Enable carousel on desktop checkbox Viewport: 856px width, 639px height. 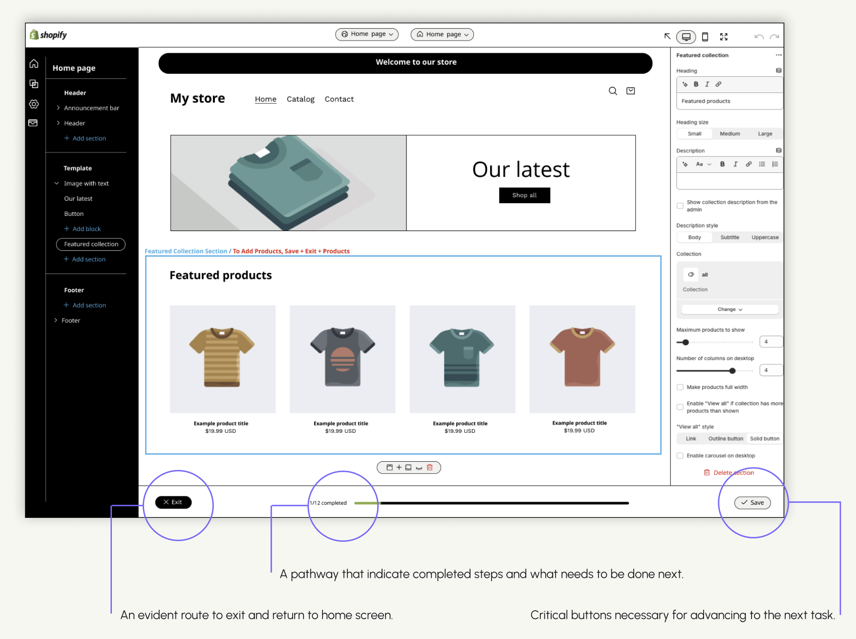tap(680, 456)
